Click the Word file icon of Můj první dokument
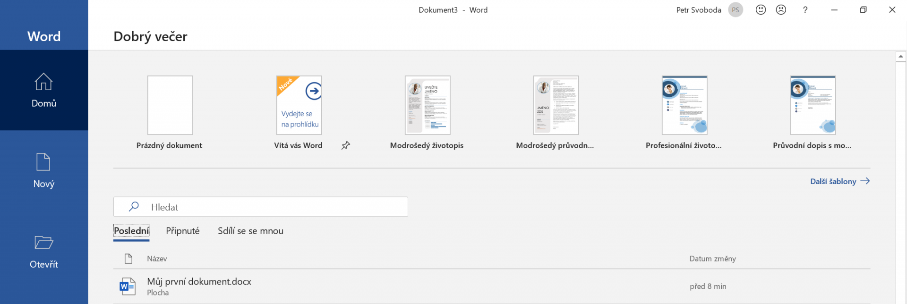This screenshot has width=907, height=304. click(128, 286)
